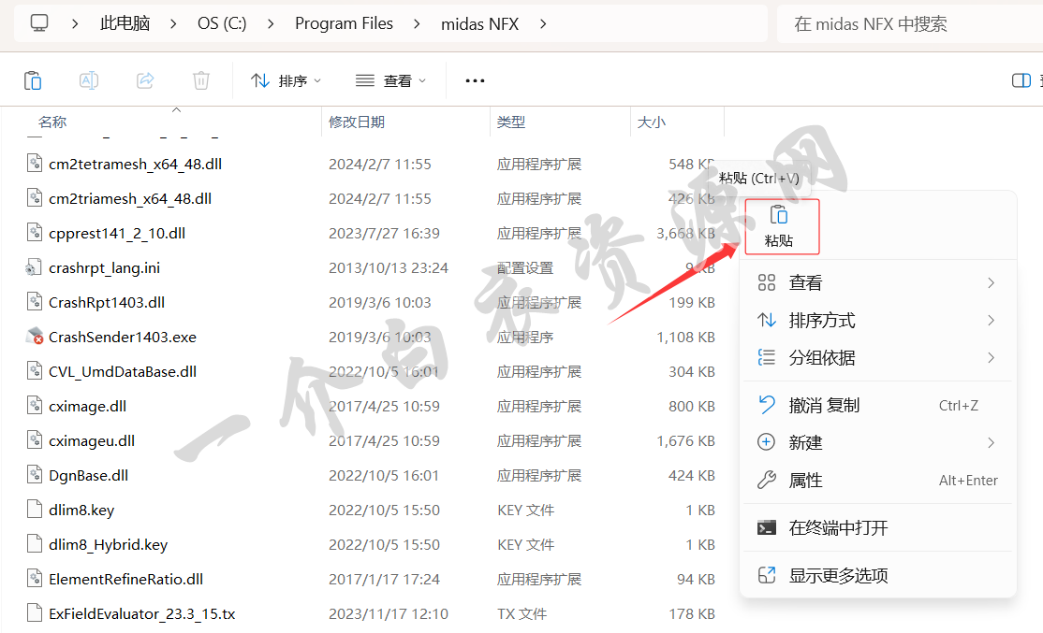Click the cximage.dll file icon
This screenshot has width=1043, height=633.
click(35, 405)
